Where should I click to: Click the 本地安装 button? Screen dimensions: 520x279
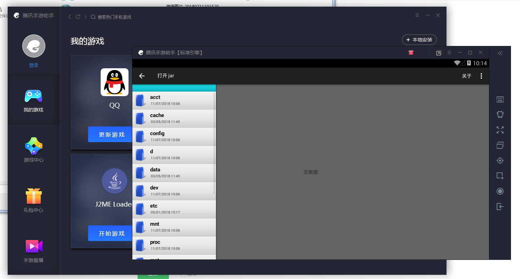coord(419,40)
